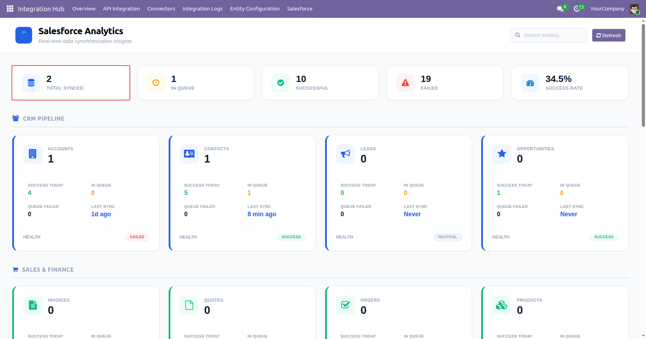Screen dimensions: 646x339
Task: Click the SUCCESS health badge on Contacts
Action: point(291,237)
